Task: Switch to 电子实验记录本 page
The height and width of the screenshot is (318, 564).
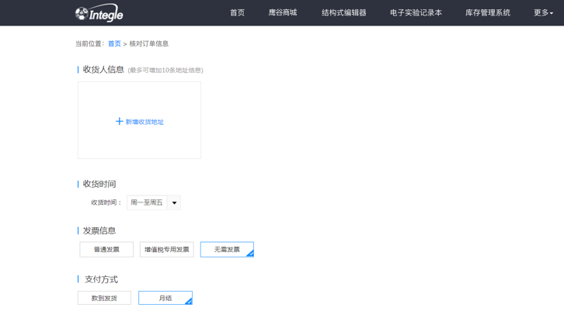Action: click(416, 13)
